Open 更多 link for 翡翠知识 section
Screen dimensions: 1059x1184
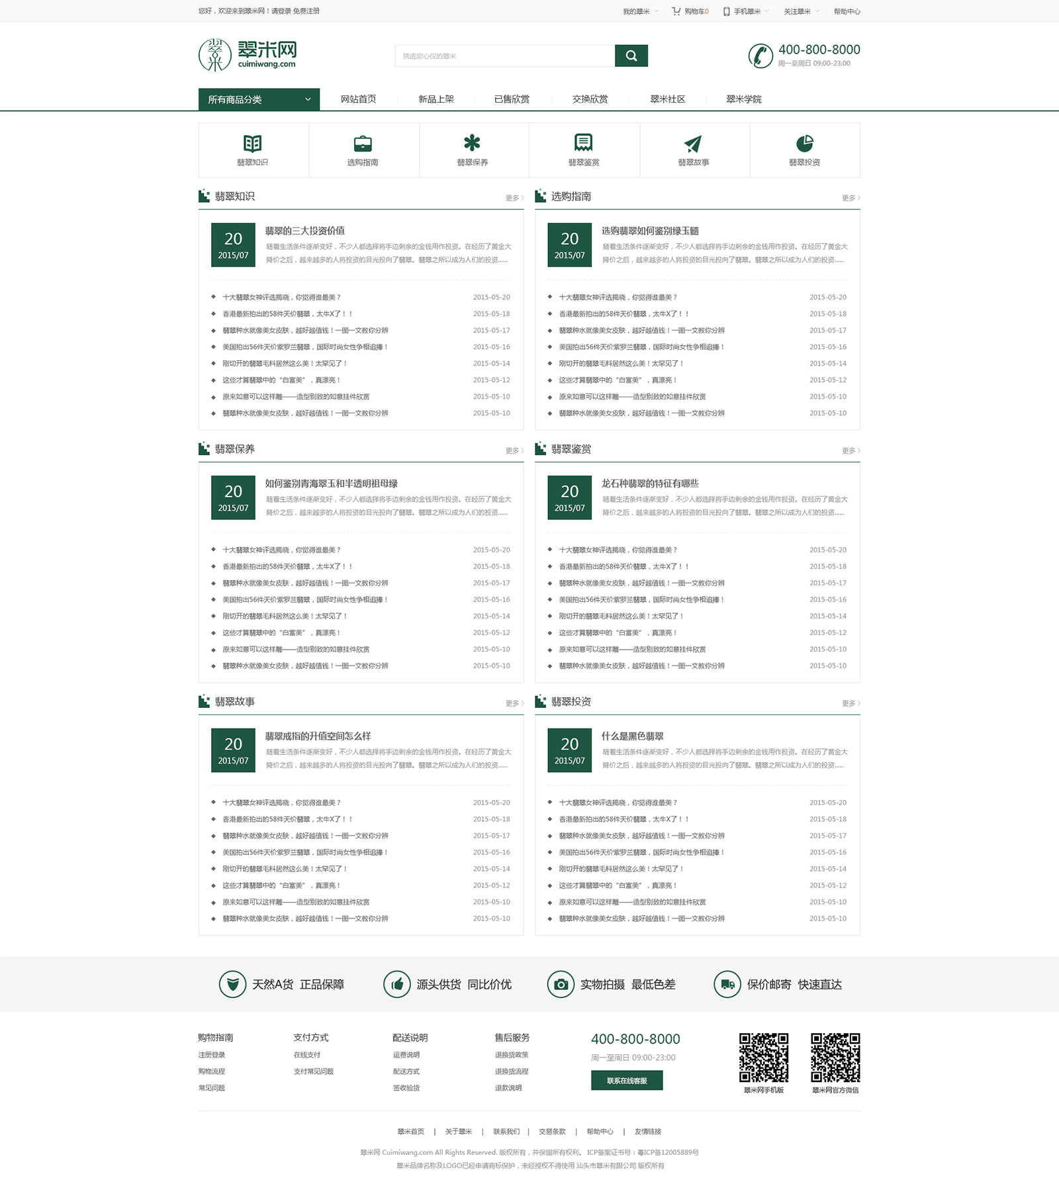click(x=514, y=198)
